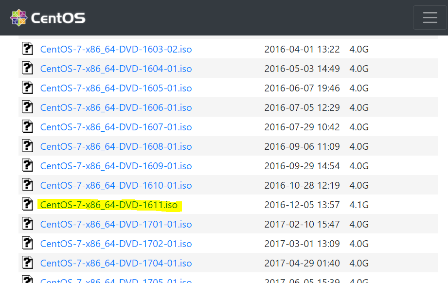The height and width of the screenshot is (283, 448).
Task: Click file icon beside DVD-1607-01.iso
Action: pos(27,126)
